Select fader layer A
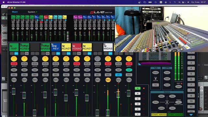208x117 pixels. (x=137, y=88)
